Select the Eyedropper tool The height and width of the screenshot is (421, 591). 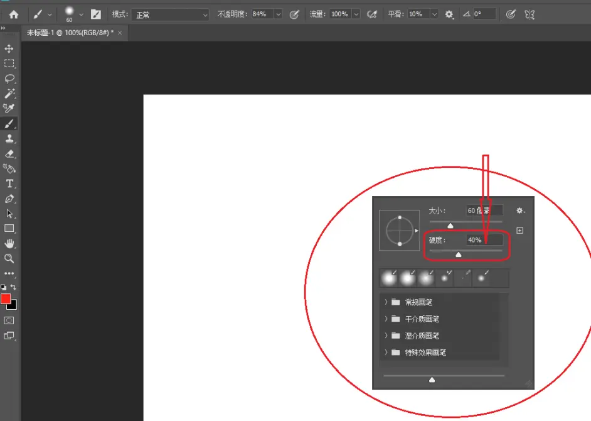[x=9, y=108]
